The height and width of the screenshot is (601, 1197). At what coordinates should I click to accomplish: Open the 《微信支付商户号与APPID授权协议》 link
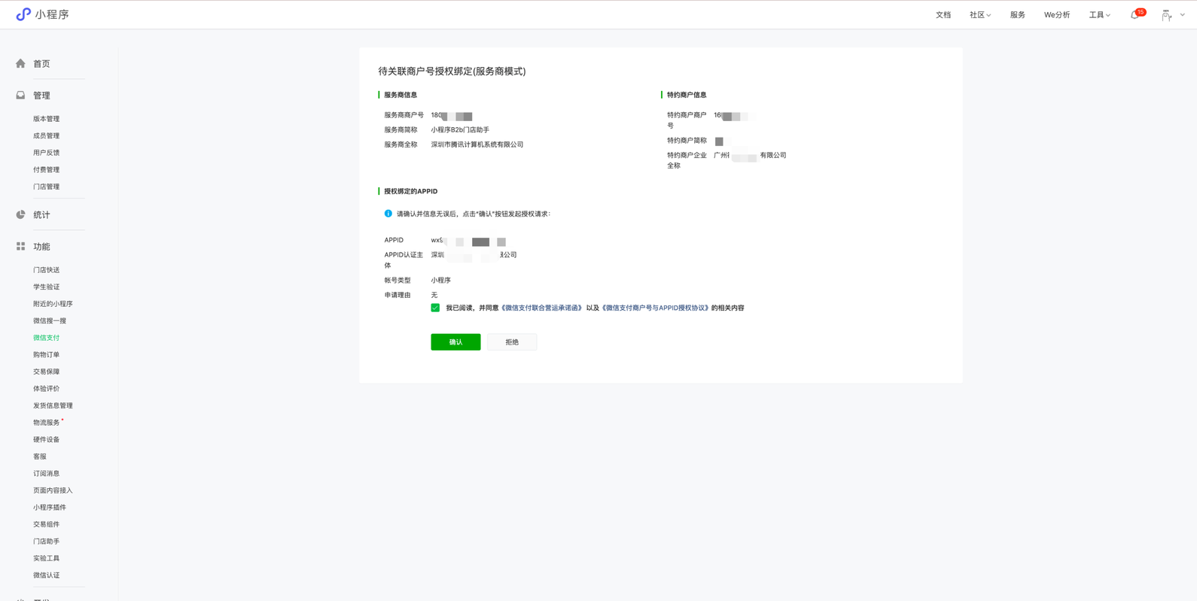tap(656, 308)
